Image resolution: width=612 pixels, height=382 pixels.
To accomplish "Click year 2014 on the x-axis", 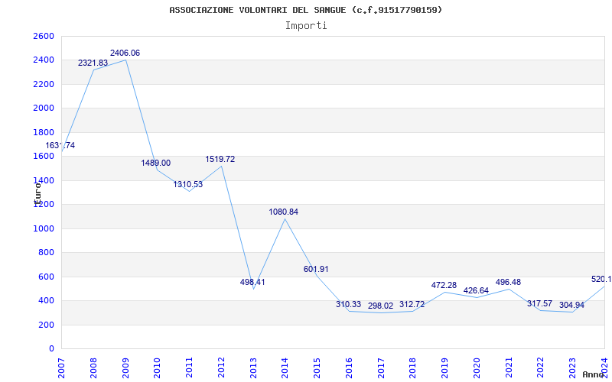I will tap(285, 368).
